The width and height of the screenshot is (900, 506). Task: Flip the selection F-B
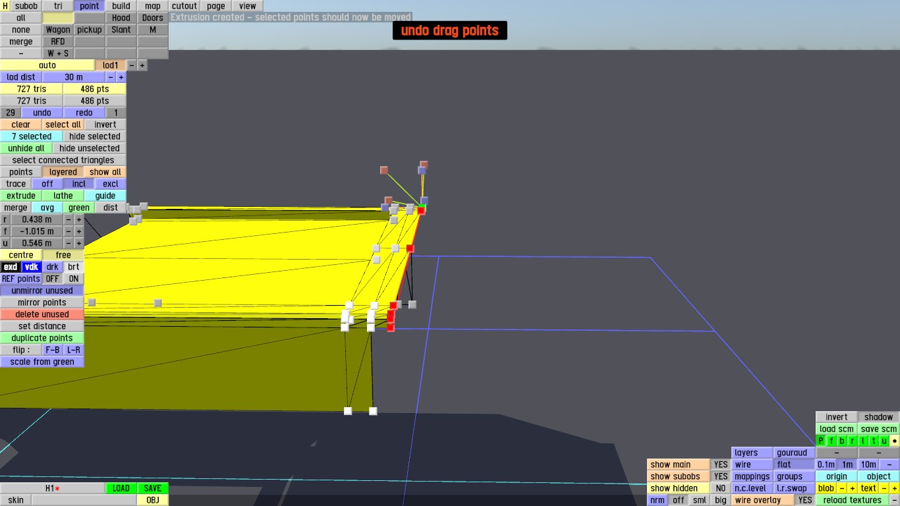[53, 350]
